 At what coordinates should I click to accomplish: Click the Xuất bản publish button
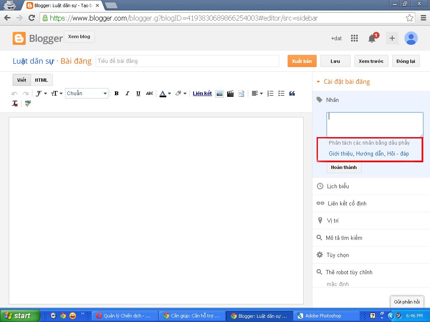(x=302, y=61)
